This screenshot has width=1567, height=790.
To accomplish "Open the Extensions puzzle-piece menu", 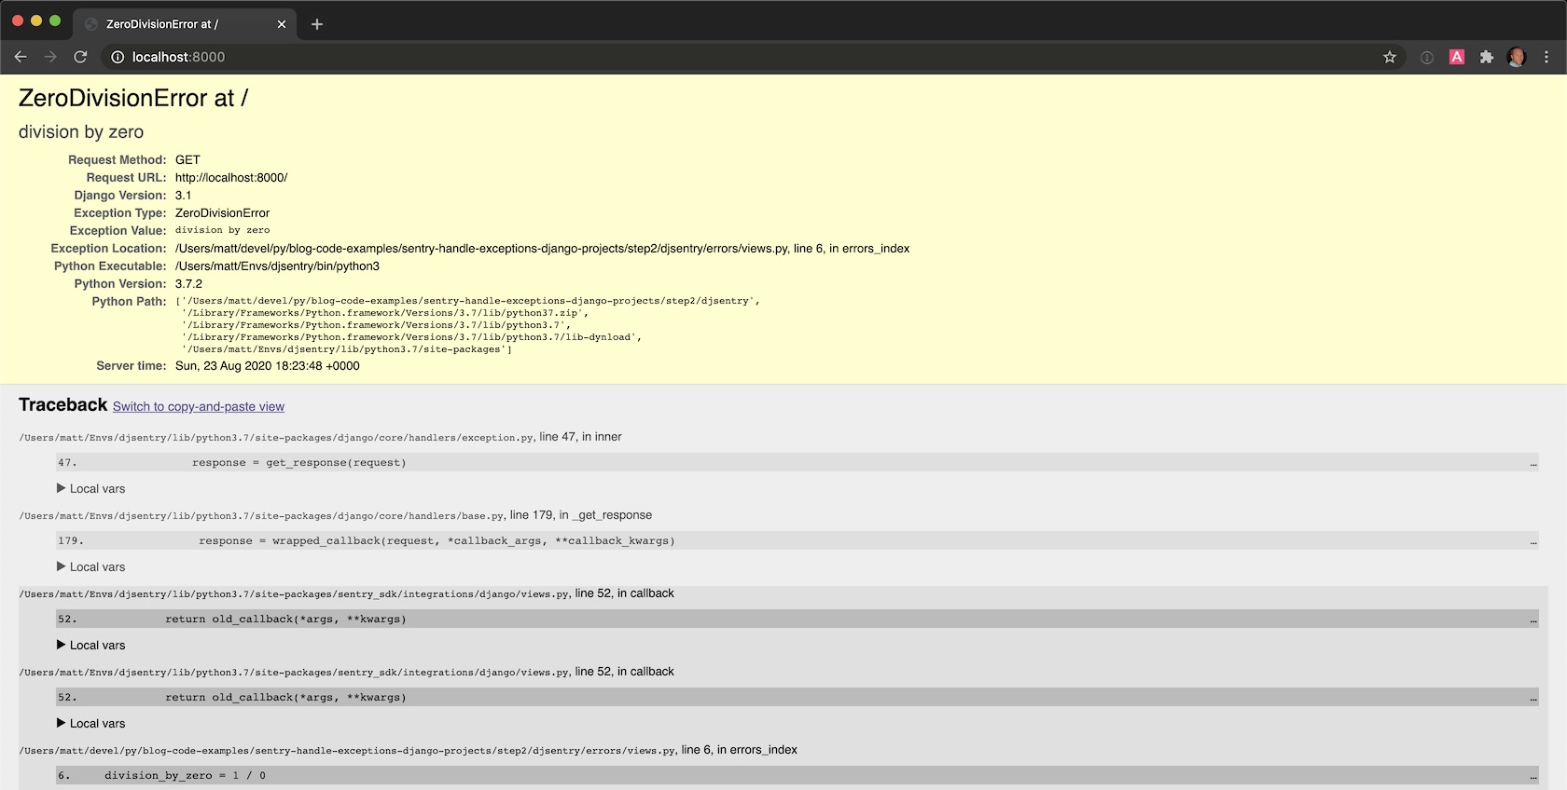I will coord(1487,57).
